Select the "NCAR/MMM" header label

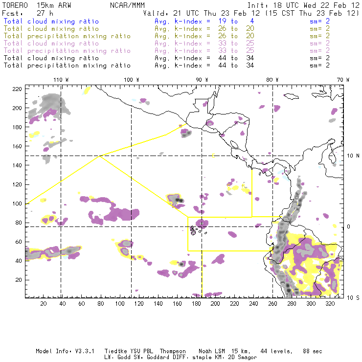[x=128, y=5]
